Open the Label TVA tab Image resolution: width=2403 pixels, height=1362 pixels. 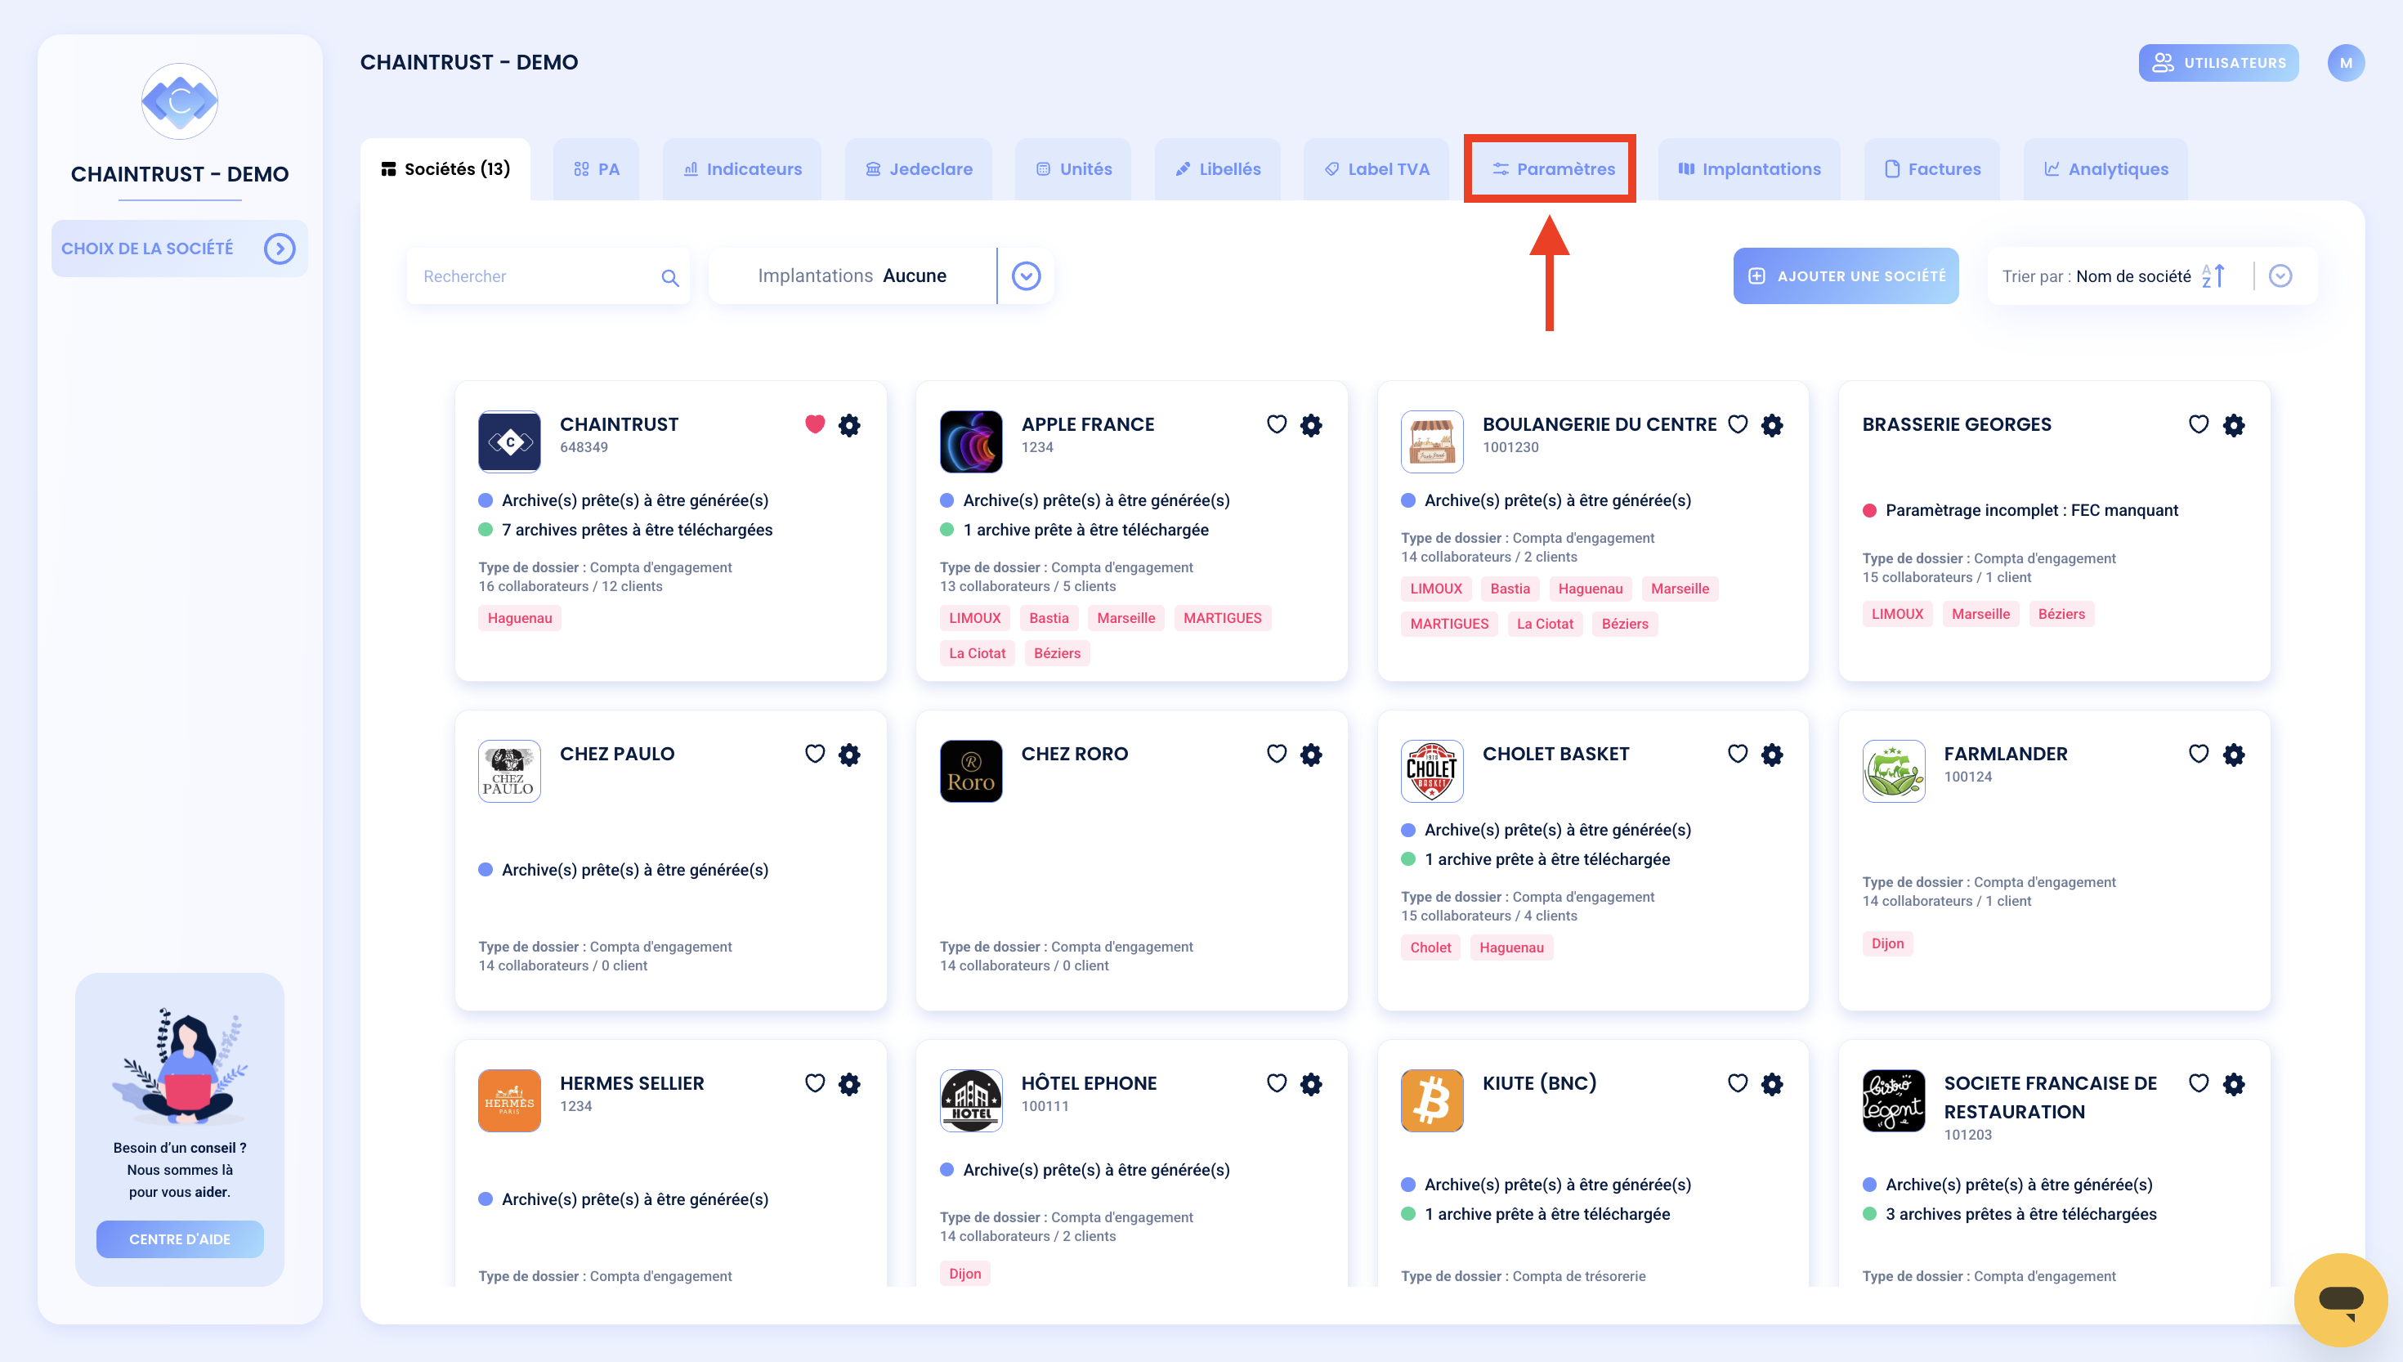tap(1376, 169)
